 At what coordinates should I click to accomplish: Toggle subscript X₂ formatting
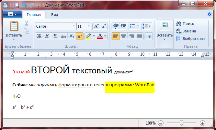click(72, 36)
